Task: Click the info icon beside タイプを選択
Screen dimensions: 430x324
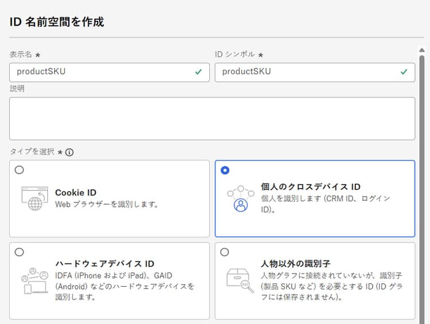Action: click(x=69, y=153)
